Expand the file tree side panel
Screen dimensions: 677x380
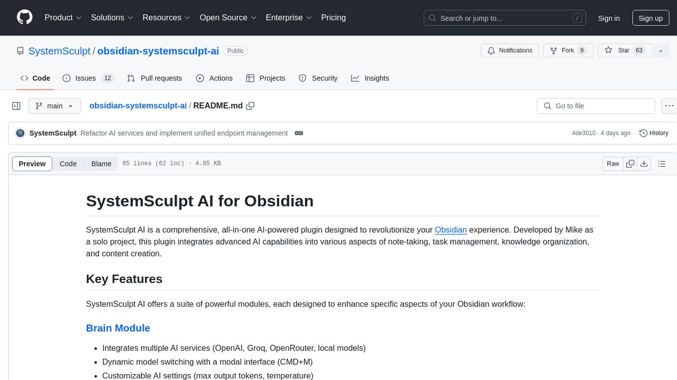[16, 106]
